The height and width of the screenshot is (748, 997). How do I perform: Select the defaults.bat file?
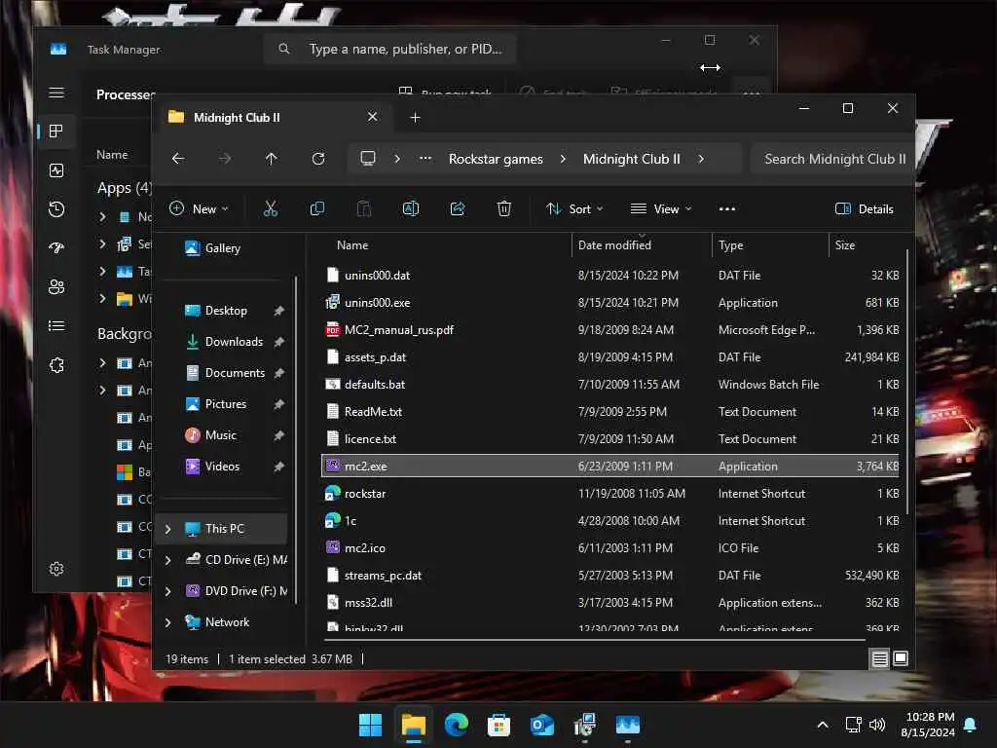[610, 384]
